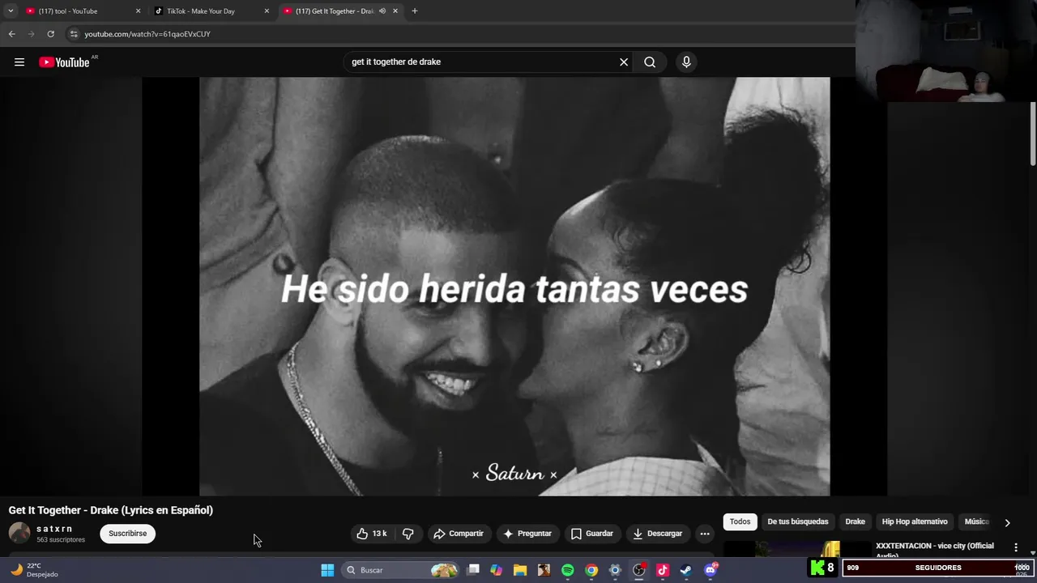Focus the browser address bar URL
1037x583 pixels.
coord(147,34)
